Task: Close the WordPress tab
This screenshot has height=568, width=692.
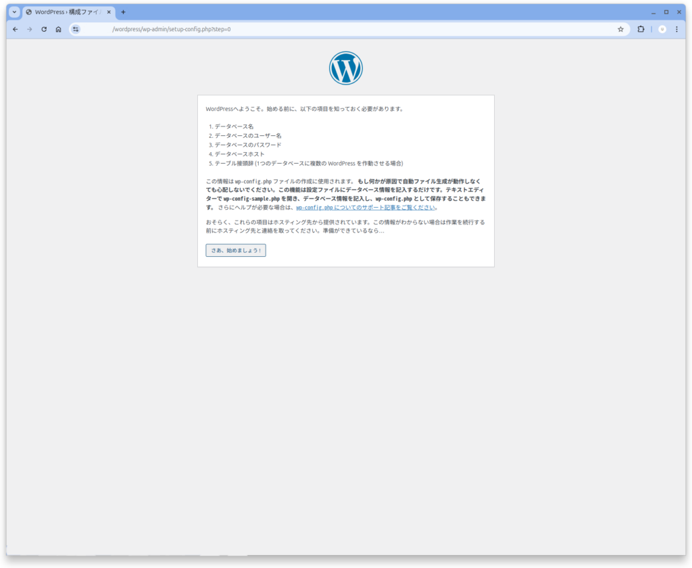Action: (x=109, y=12)
